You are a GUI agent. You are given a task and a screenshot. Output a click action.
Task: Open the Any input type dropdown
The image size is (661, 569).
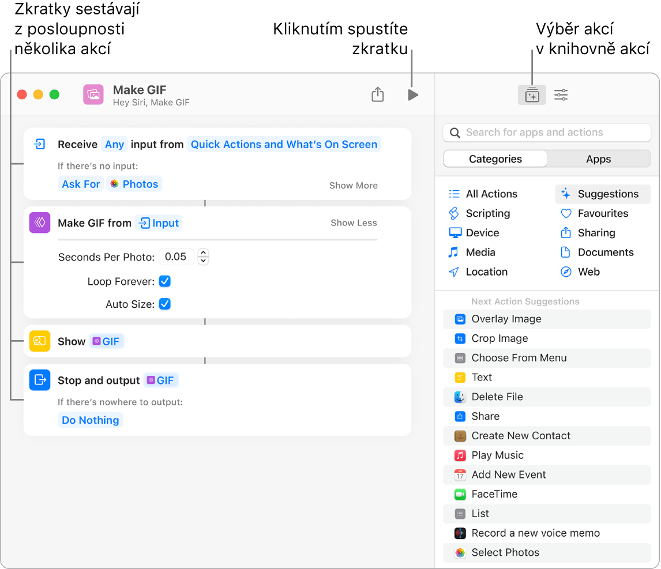tap(114, 144)
